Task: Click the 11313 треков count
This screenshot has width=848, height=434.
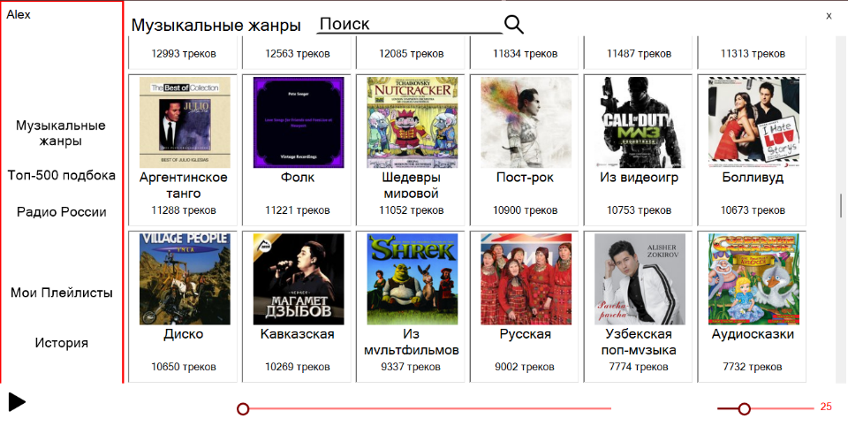Action: pyautogui.click(x=753, y=54)
